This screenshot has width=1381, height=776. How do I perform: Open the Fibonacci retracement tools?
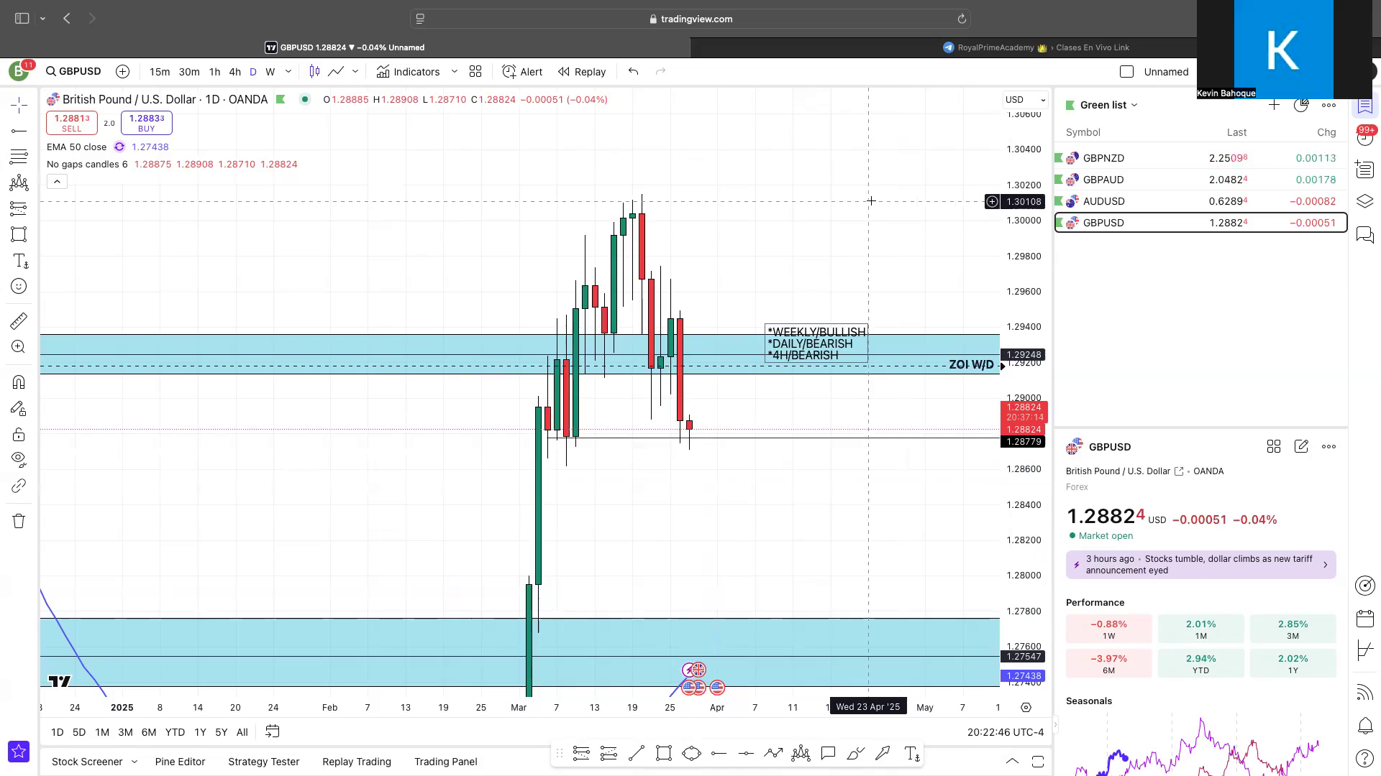tap(19, 157)
